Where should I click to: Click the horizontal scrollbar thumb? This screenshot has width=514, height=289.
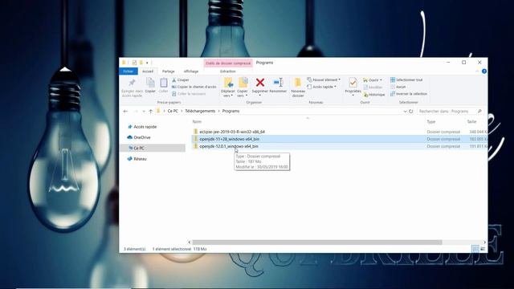(317, 242)
